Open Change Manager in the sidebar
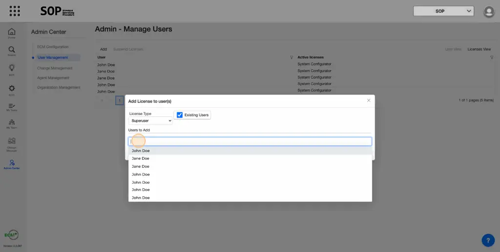 point(12,143)
